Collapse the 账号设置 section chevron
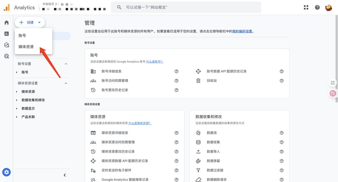This screenshot has height=182, width=338. [x=66, y=64]
